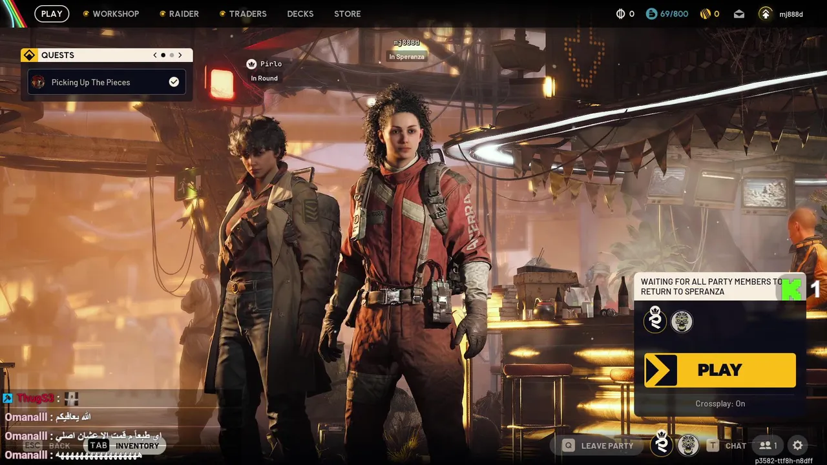Image resolution: width=827 pixels, height=465 pixels.
Task: Open the settings gear icon
Action: (x=798, y=446)
